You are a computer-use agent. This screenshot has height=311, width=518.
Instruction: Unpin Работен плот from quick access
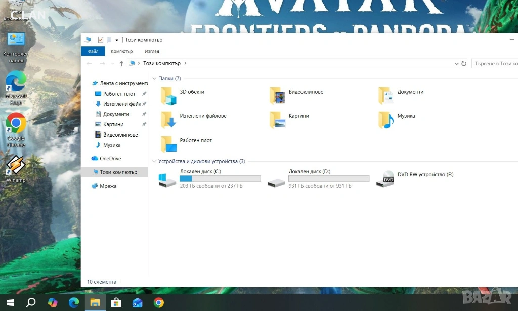coord(144,94)
